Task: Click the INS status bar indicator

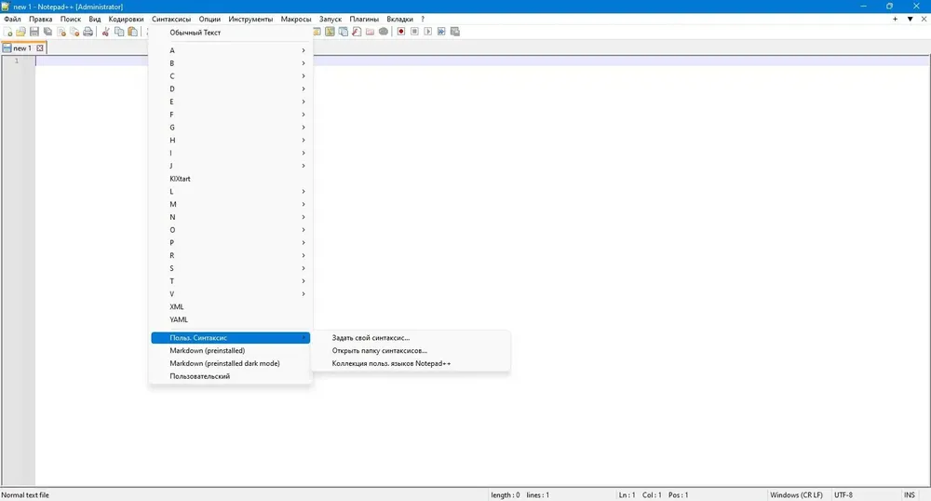Action: pos(909,495)
